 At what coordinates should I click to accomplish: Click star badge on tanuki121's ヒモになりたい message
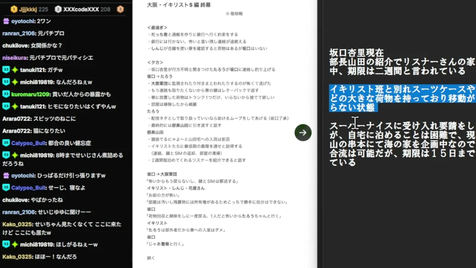15,106
